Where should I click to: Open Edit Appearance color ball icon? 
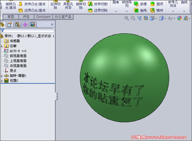tap(180, 18)
